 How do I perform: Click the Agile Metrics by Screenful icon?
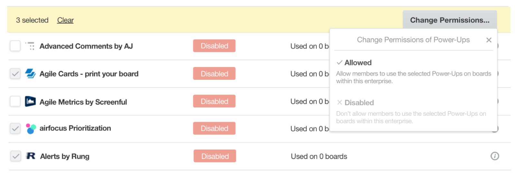click(30, 101)
